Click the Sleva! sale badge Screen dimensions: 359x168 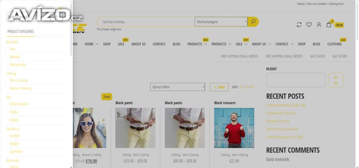tap(107, 97)
